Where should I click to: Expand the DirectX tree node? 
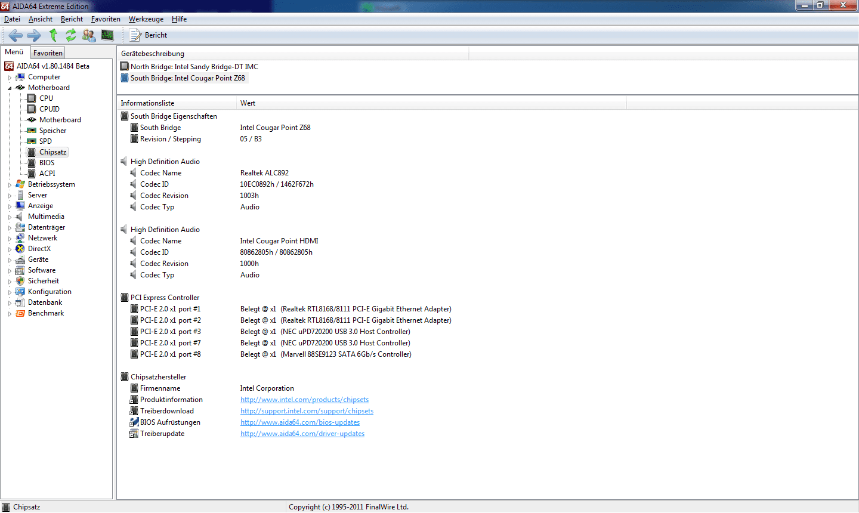pos(10,249)
